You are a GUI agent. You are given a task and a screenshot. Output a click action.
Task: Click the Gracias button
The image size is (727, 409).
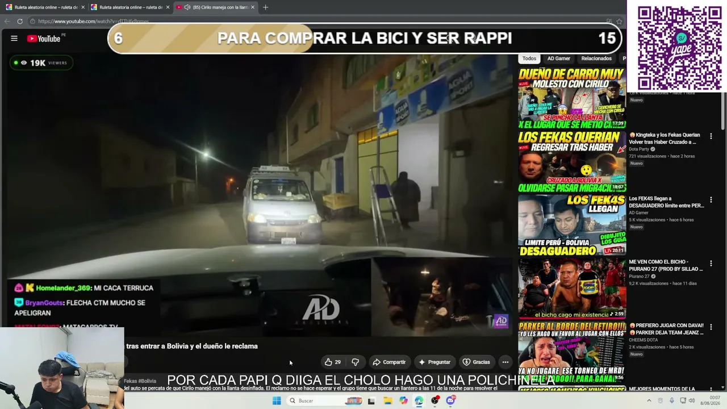(476, 362)
